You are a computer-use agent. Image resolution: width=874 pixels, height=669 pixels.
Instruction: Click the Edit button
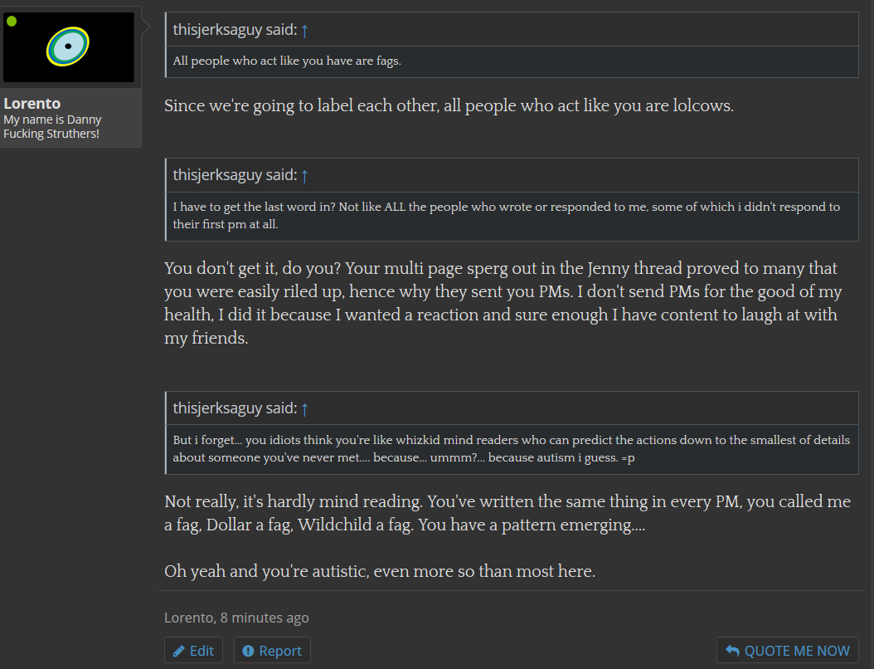pos(193,651)
